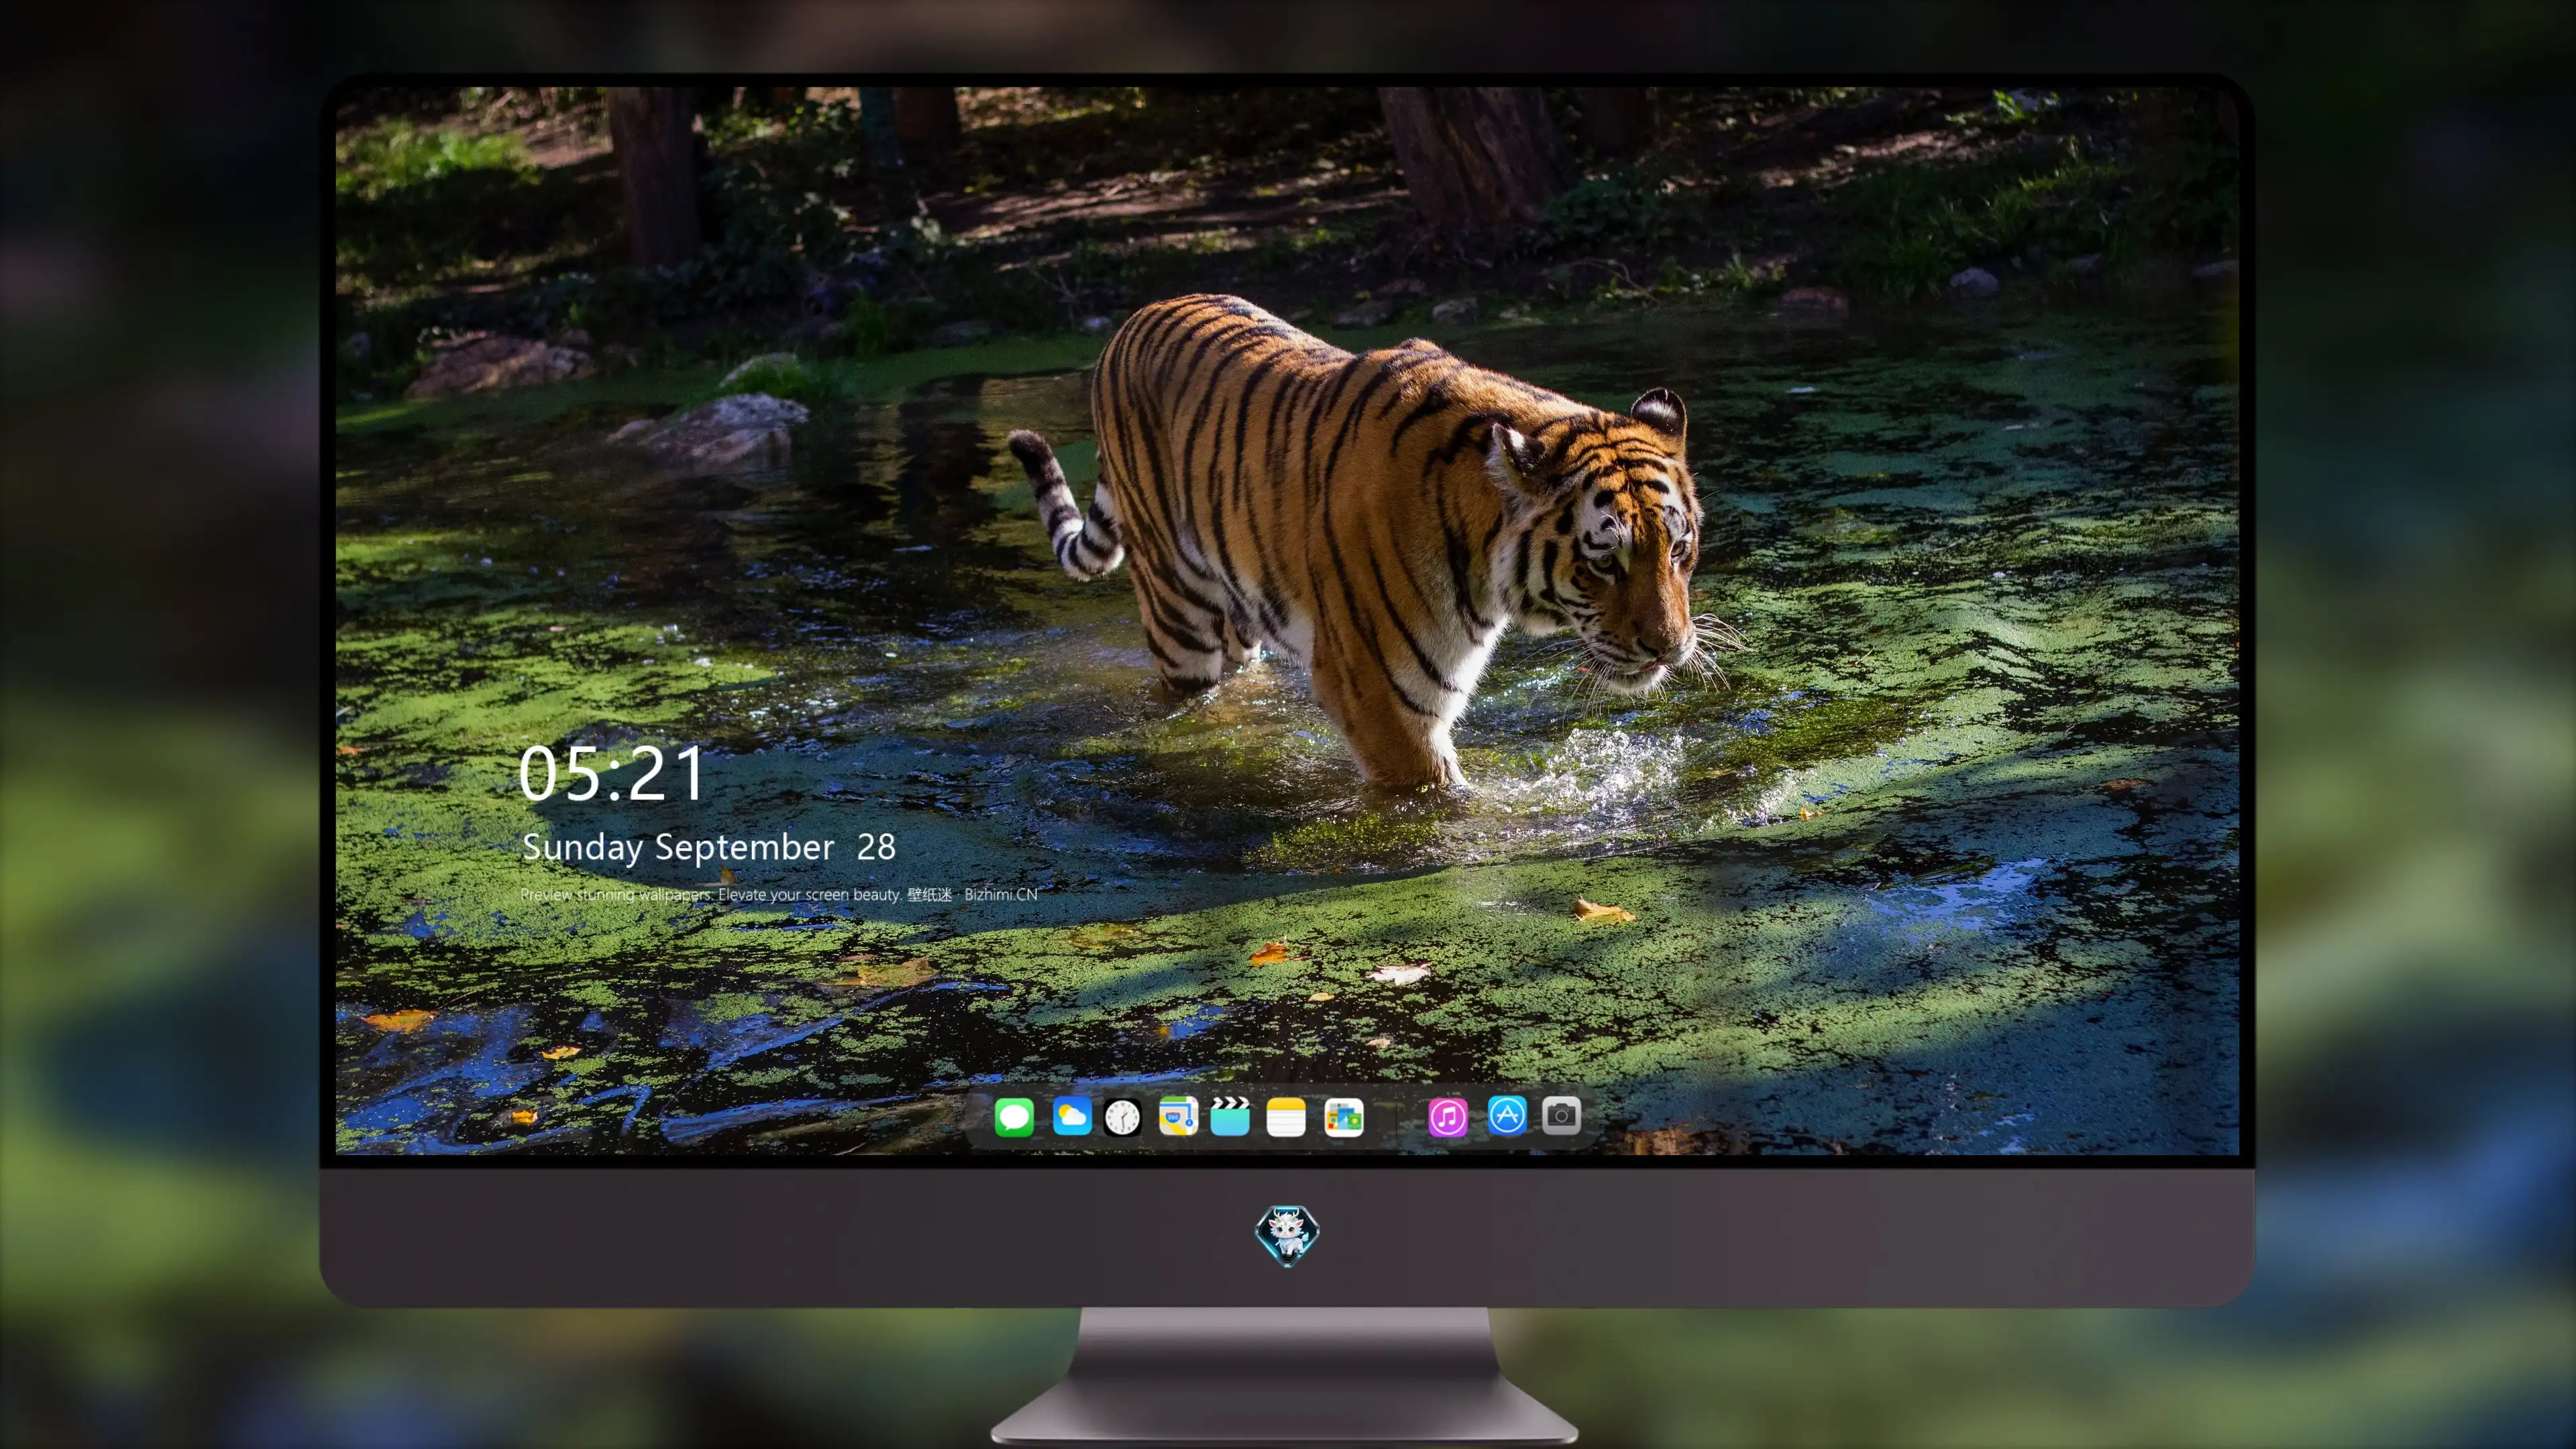2576x1449 pixels.
Task: Launch the pink iTunes music app
Action: click(1447, 1117)
